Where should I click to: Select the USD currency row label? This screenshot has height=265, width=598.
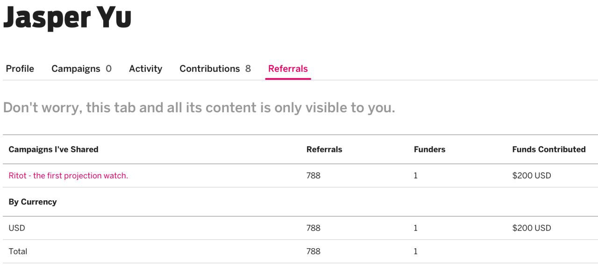point(17,228)
